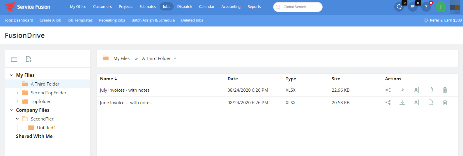Select A Third Folder in the tree
Screen dimensions: 463x156
coord(45,84)
